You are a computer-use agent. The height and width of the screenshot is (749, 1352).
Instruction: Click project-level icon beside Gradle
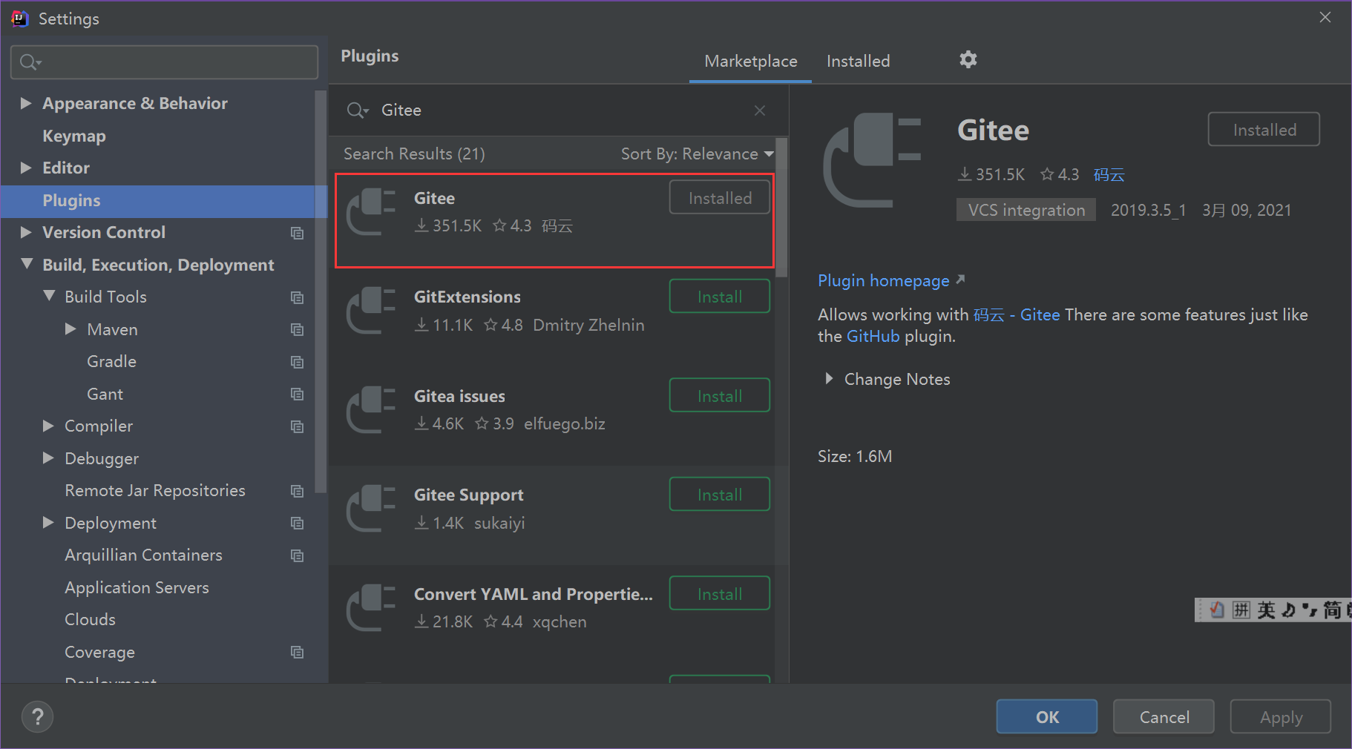298,362
